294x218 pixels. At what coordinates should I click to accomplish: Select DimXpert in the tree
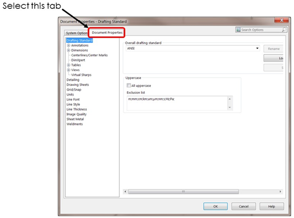[78, 60]
